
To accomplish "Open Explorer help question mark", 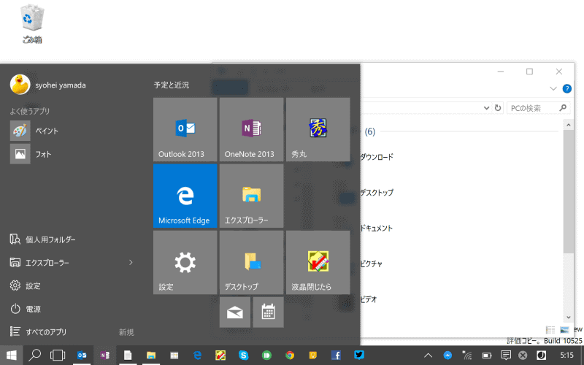I will click(x=567, y=88).
